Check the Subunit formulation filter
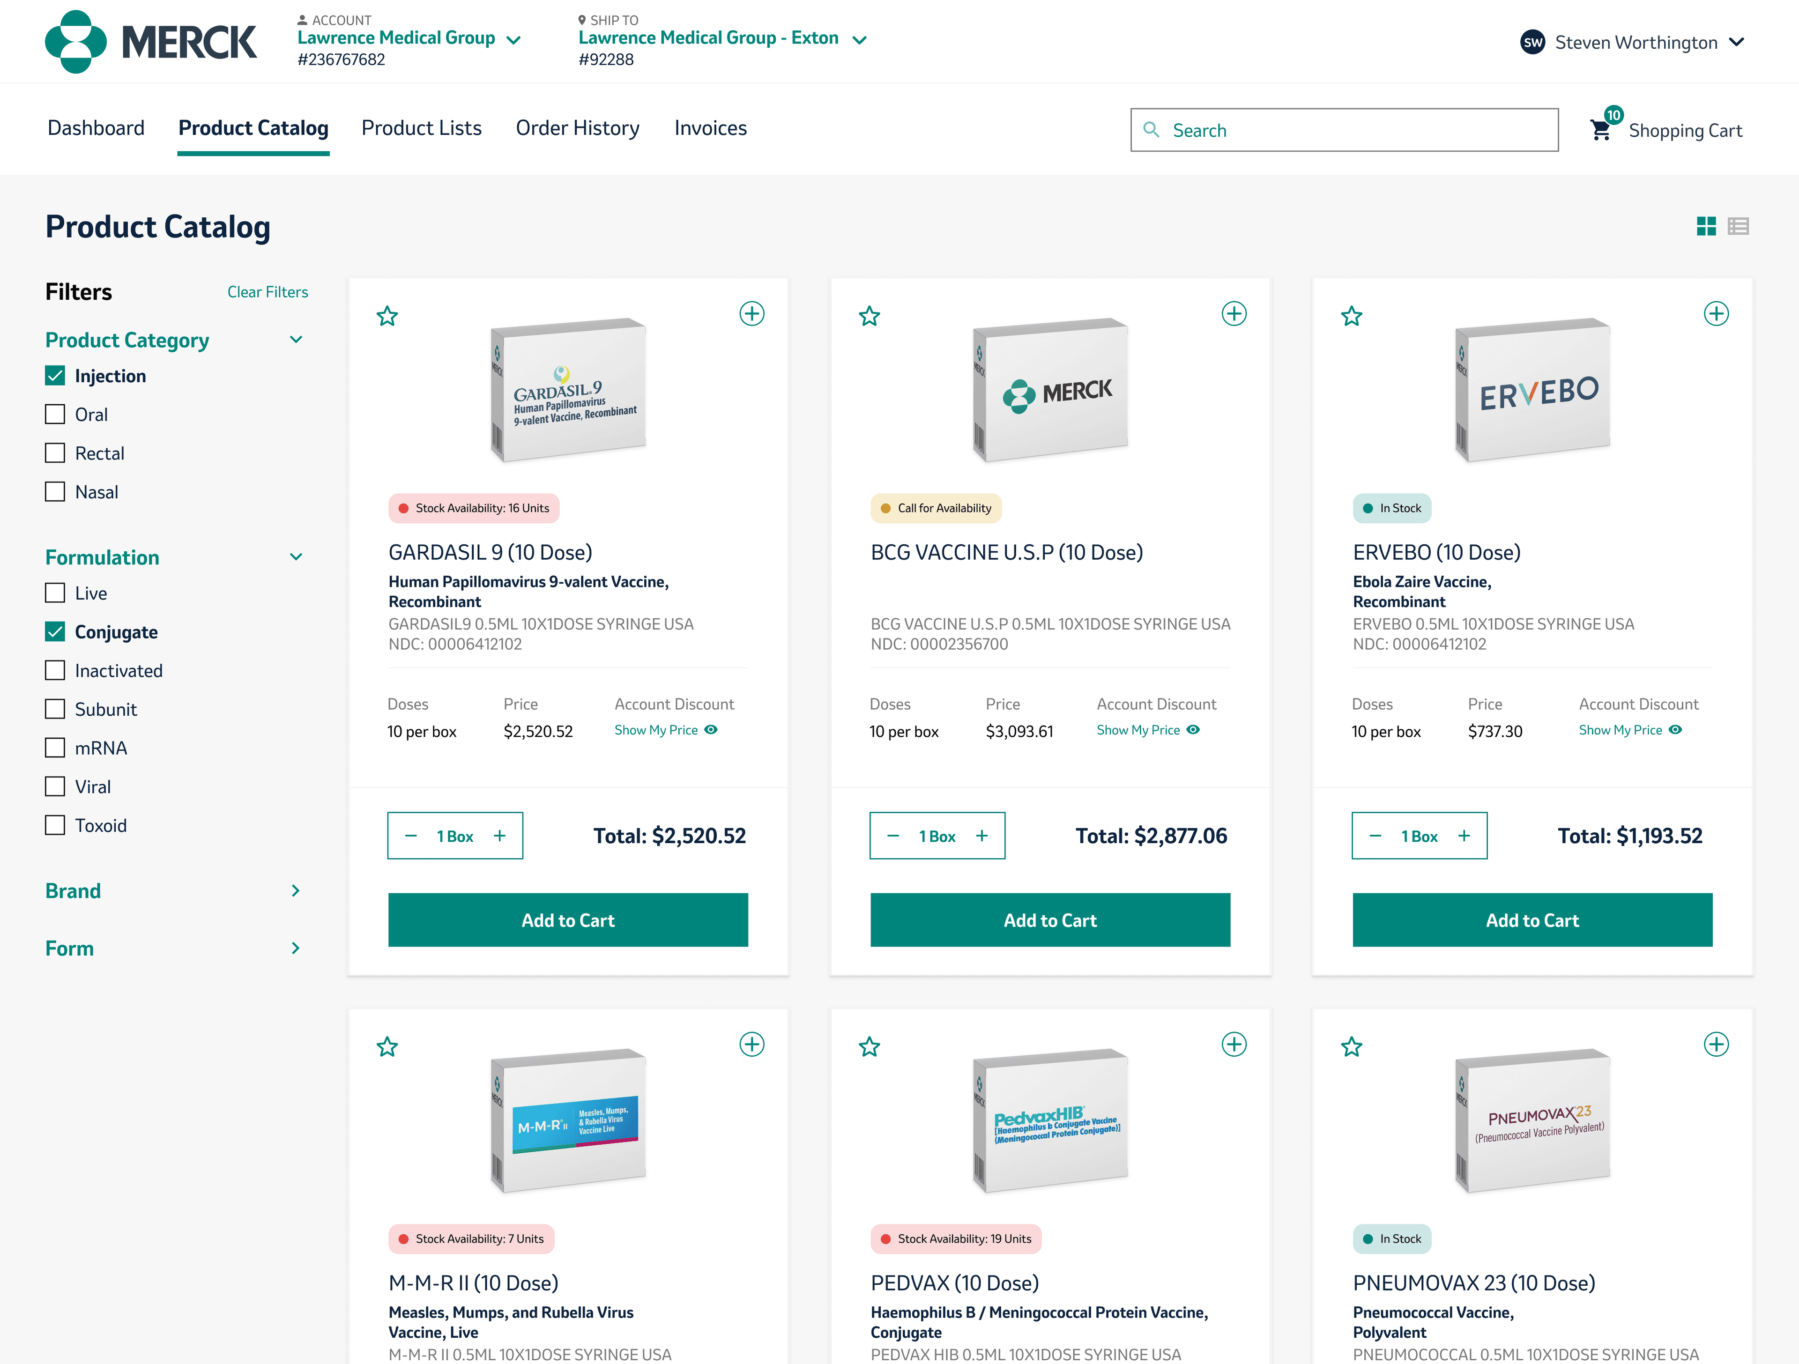Viewport: 1799px width, 1364px height. [54, 709]
